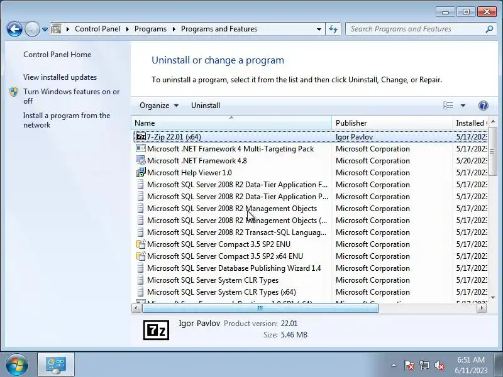Click the horizontal scrollbar thumb

pos(260,308)
